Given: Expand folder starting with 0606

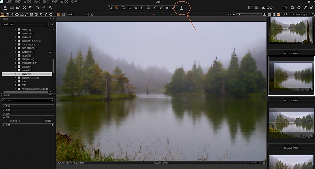Looking at the screenshot, I should click(x=15, y=41).
